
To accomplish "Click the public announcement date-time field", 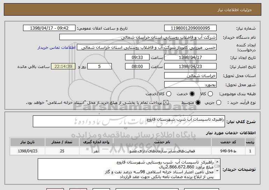I will (49, 28).
